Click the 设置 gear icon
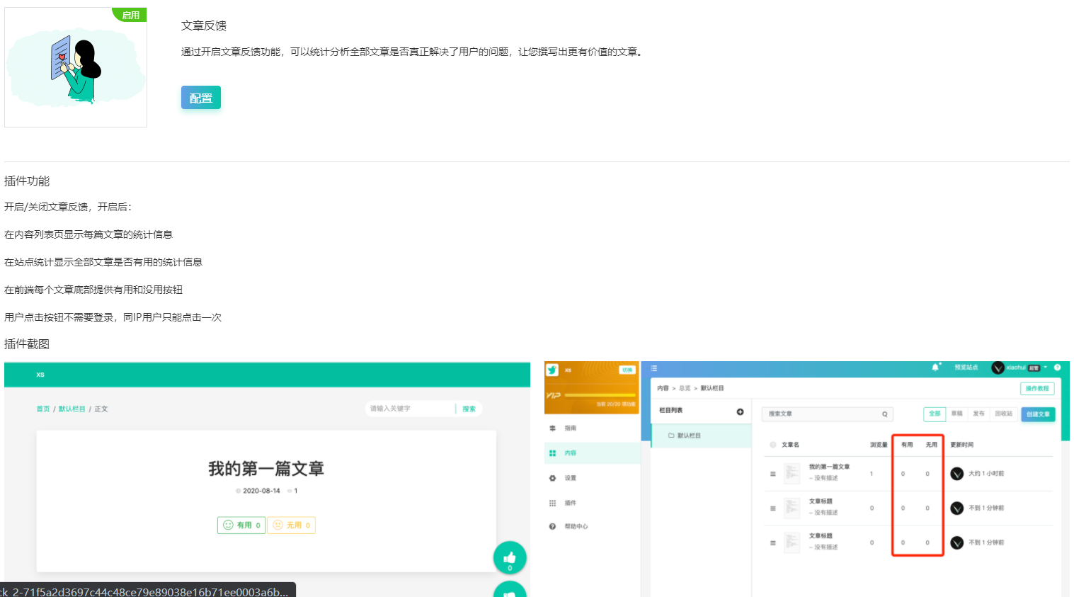Image resolution: width=1074 pixels, height=597 pixels. pos(552,478)
